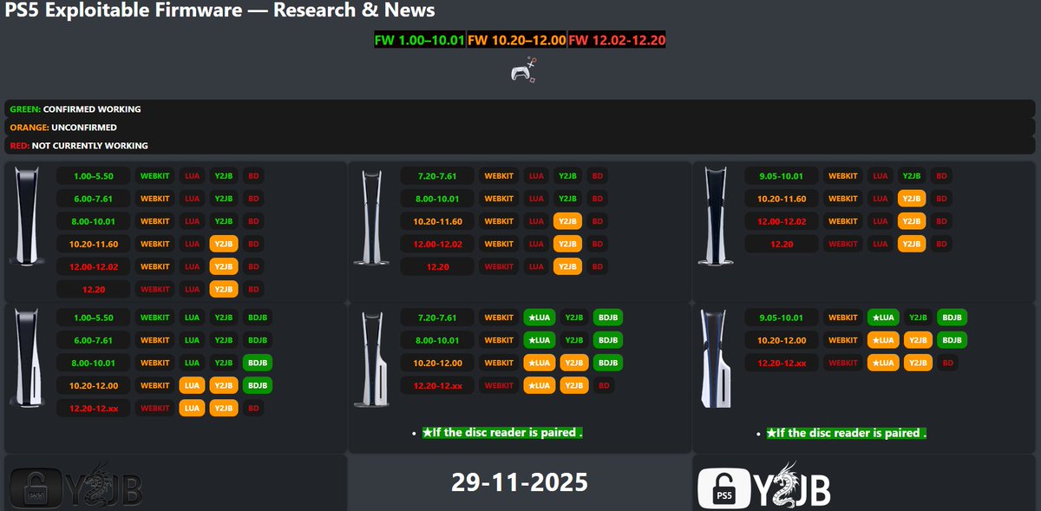Click the BD badge in the 7.20-7.61 row
Viewport: 1041px width, 511px height.
(598, 176)
